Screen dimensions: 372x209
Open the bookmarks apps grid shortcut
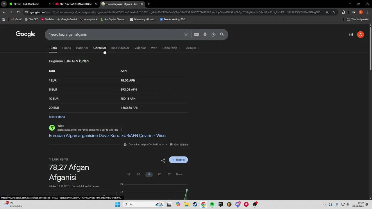click(x=4, y=19)
